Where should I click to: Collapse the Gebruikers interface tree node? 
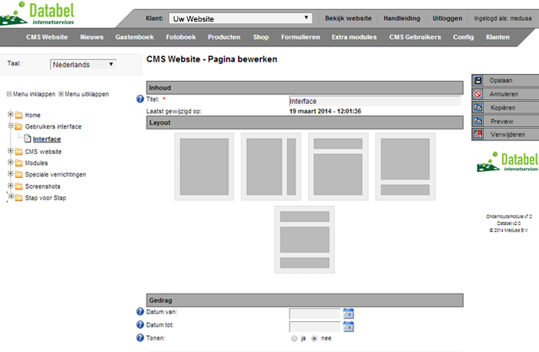point(10,126)
